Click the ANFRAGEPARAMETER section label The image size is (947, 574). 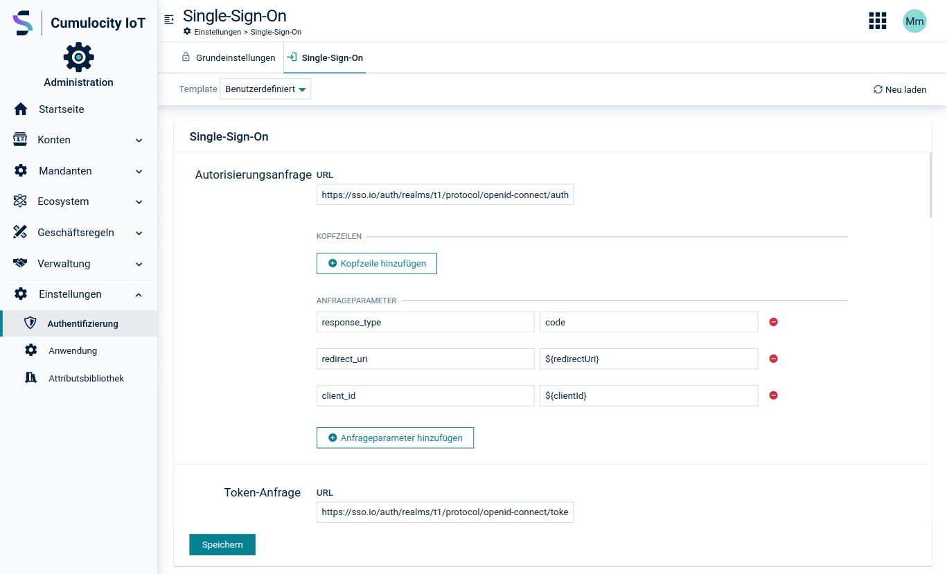tap(356, 301)
